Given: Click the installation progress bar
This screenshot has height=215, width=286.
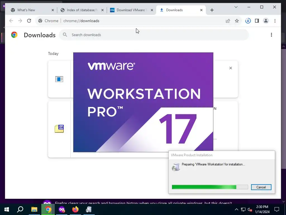Looking at the screenshot, I should [210, 187].
